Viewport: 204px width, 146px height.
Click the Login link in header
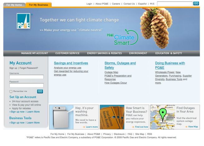pyautogui.click(x=89, y=4)
